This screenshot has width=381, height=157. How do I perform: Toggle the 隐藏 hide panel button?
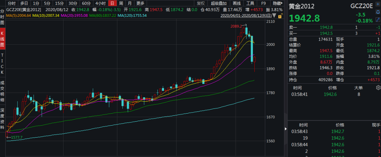[x=277, y=3]
